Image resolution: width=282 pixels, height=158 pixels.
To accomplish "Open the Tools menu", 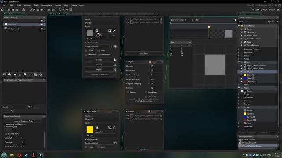I will 36,5.
